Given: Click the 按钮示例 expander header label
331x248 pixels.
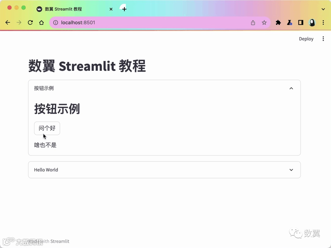Looking at the screenshot, I should pos(44,88).
